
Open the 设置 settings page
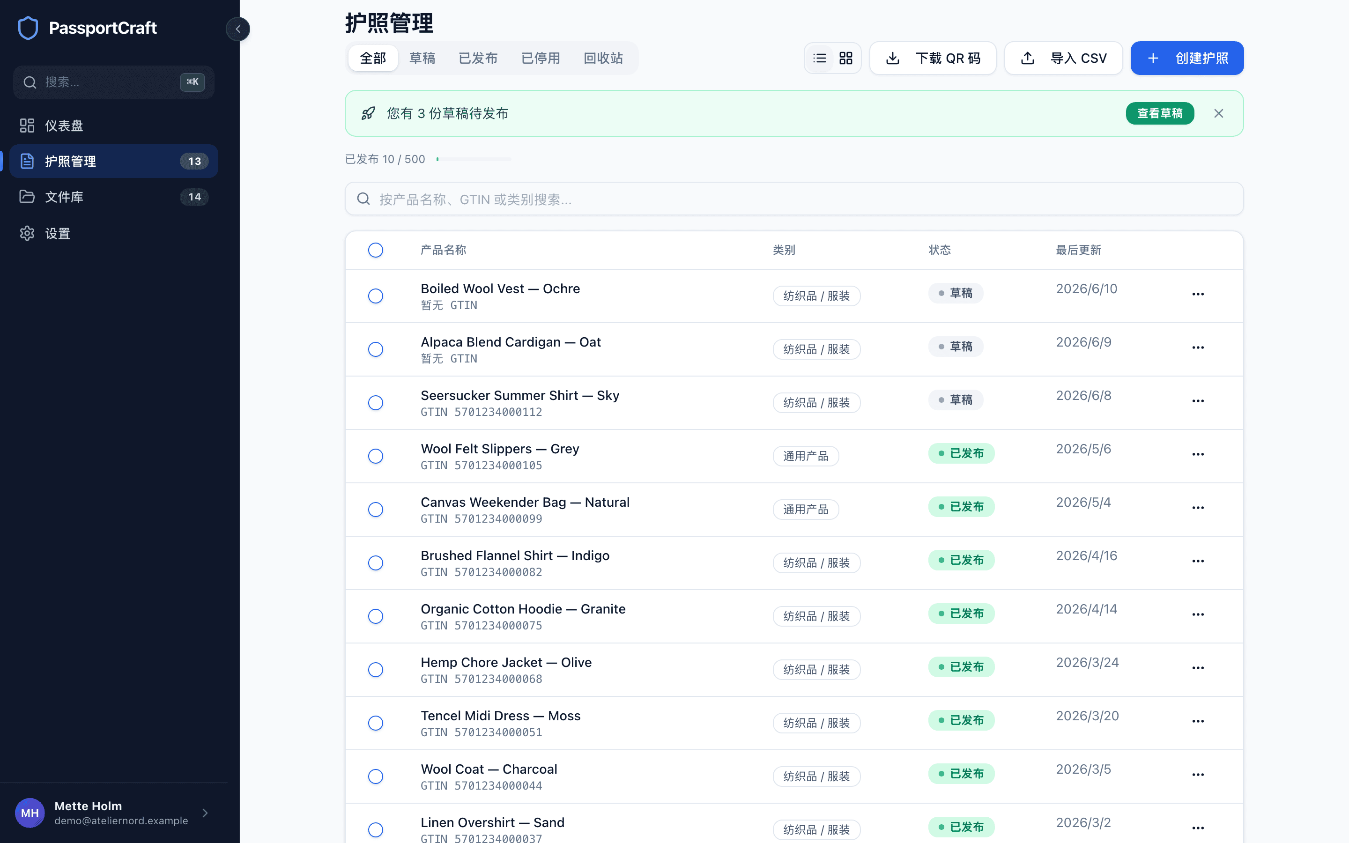point(114,233)
